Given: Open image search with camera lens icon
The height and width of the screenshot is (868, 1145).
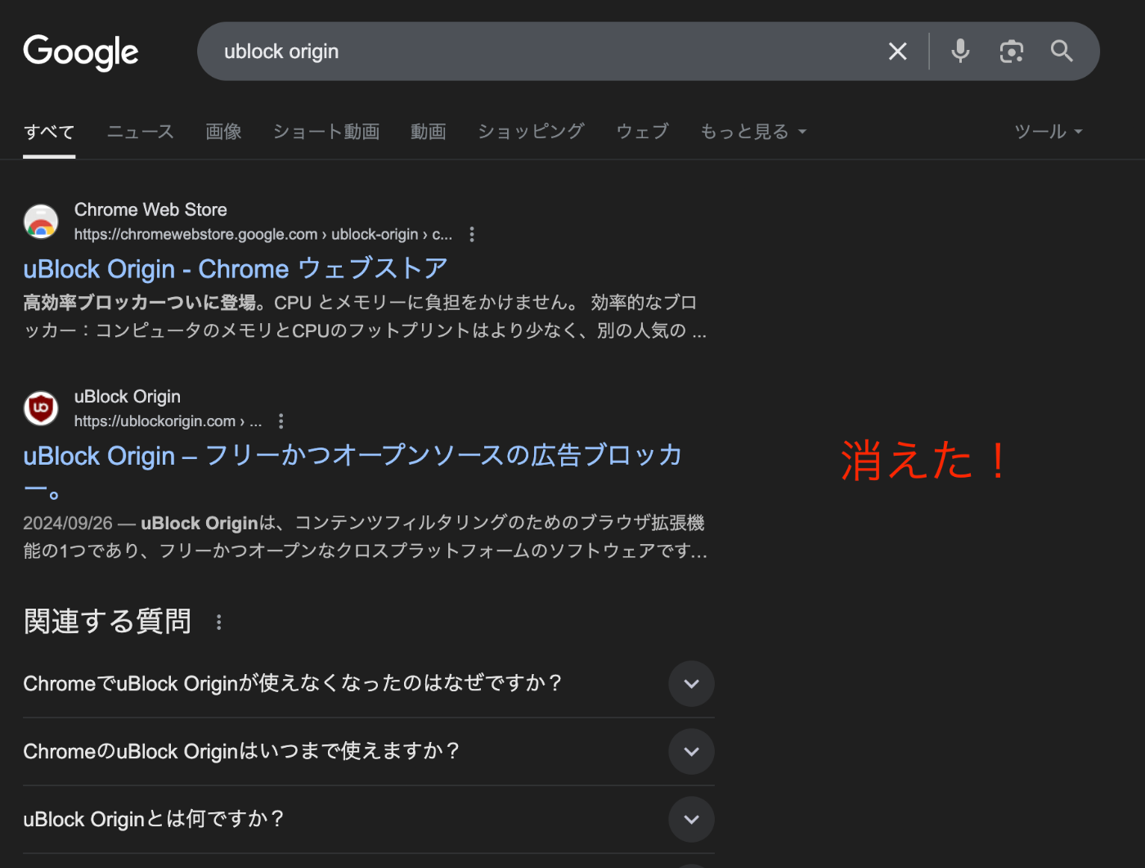Looking at the screenshot, I should [x=1012, y=52].
